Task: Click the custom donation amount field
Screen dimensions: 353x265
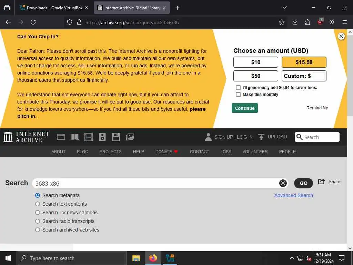Action: (319, 76)
